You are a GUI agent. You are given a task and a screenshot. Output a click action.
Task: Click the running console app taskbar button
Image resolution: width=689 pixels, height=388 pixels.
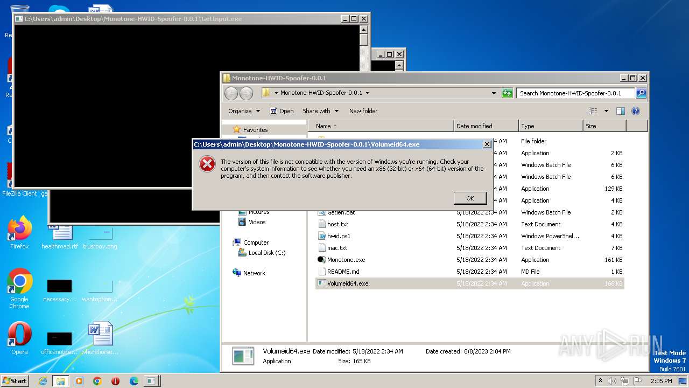[152, 381]
